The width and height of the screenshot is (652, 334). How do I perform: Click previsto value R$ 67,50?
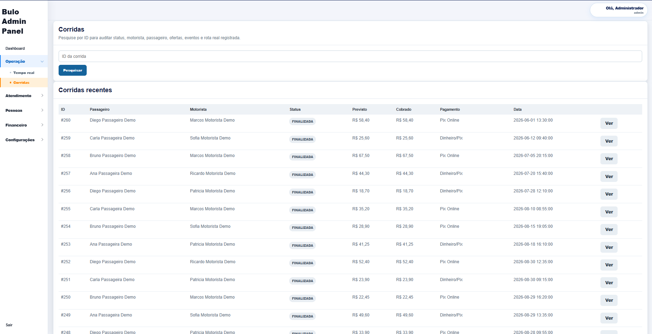pos(361,156)
